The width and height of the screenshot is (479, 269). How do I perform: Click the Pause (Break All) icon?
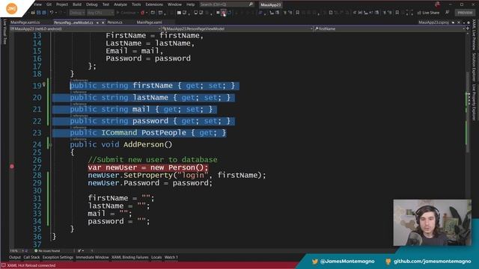218,13
